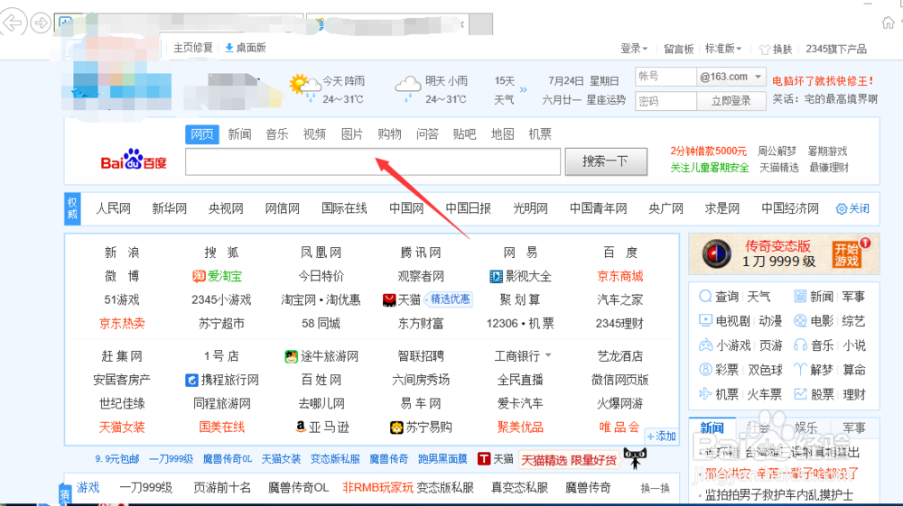
Task: Click the 主页修复 link
Action: (x=193, y=48)
